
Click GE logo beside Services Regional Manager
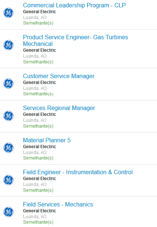click(x=8, y=116)
